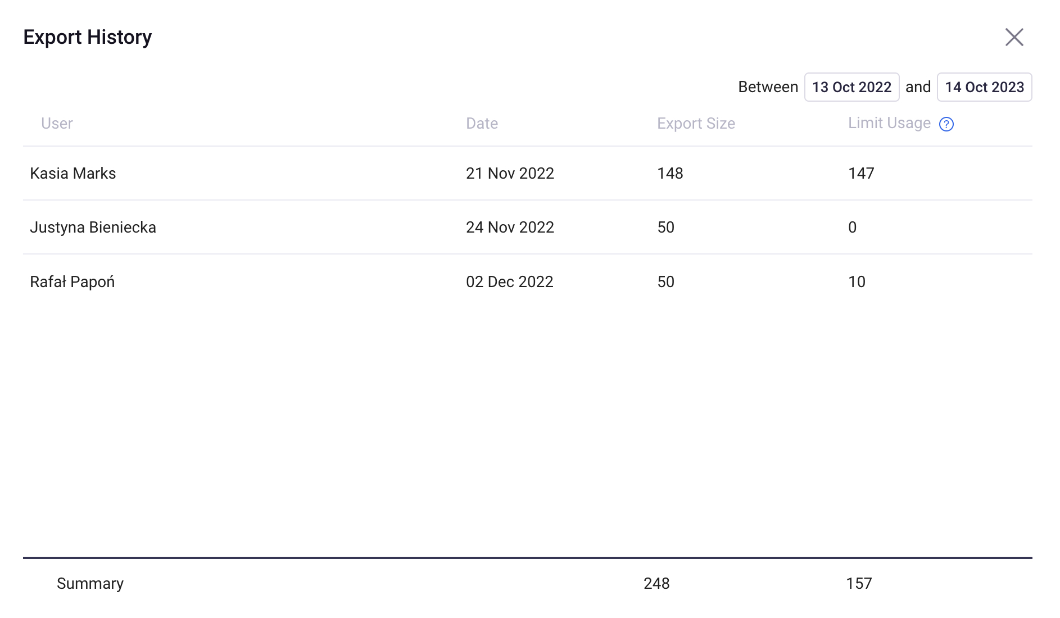Open the start date picker 13 Oct 2022
Screen dimensions: 1060x618
851,87
